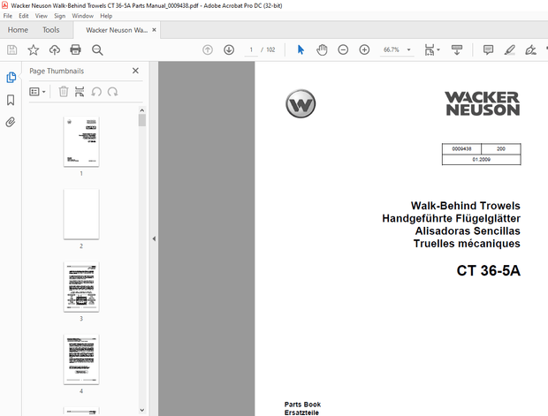Click the Handgeführte Flügelglätter line
The image size is (548, 416).
(451, 219)
